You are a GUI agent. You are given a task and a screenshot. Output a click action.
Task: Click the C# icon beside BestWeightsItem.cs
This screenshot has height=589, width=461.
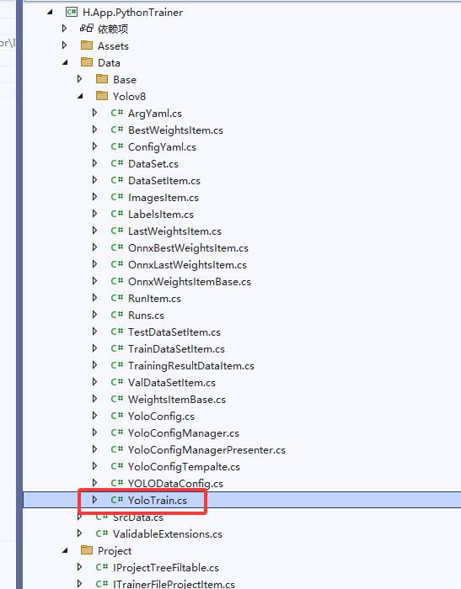(117, 130)
